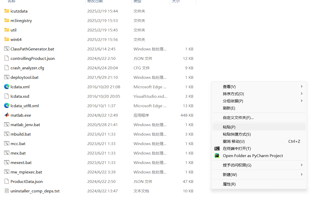Viewport: 321px width, 197px height.
Task: Choose 粘贴(P) from the context menu
Action: coord(229,127)
